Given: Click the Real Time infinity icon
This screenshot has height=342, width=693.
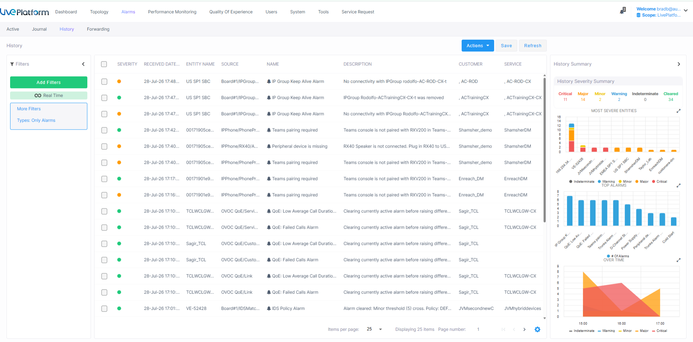Looking at the screenshot, I should click(x=38, y=96).
